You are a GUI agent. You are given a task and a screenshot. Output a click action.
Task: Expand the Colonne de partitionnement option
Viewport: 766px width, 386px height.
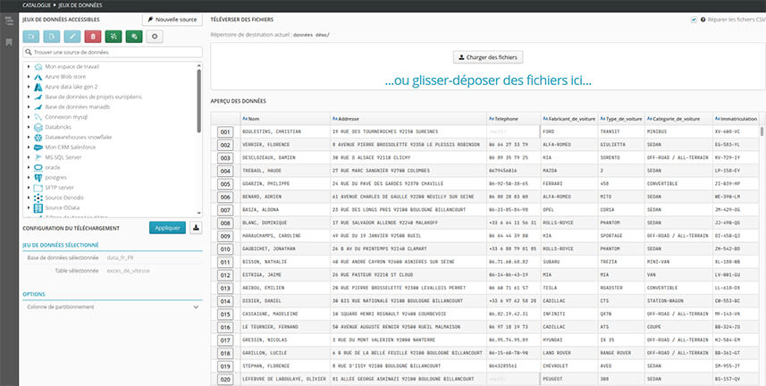(196, 306)
